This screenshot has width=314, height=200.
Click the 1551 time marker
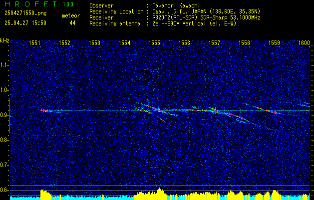tap(34, 42)
